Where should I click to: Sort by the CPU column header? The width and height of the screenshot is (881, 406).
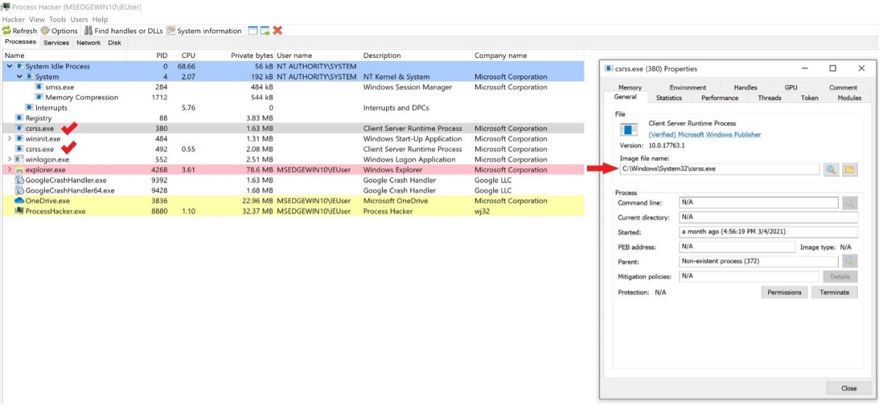pos(184,56)
